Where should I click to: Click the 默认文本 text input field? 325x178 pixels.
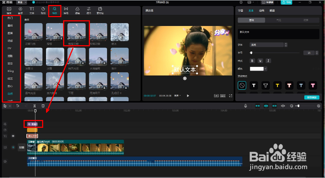click(x=279, y=34)
